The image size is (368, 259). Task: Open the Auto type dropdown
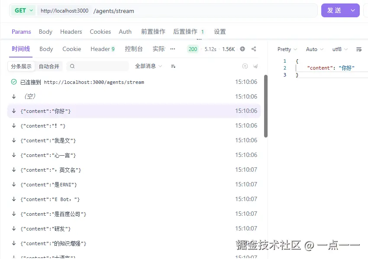coord(314,49)
